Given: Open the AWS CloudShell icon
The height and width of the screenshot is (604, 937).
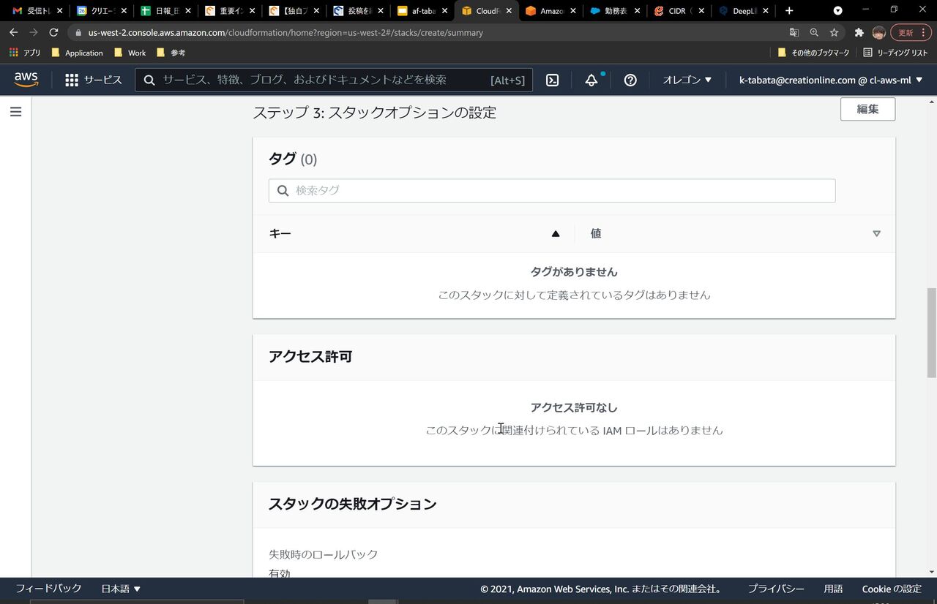Looking at the screenshot, I should [553, 80].
